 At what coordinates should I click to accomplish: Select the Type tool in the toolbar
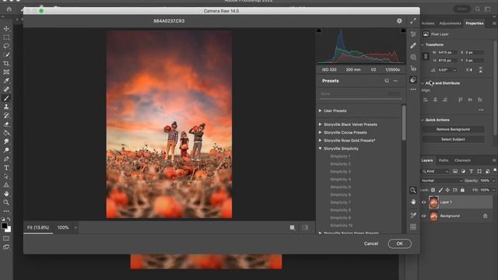6,168
